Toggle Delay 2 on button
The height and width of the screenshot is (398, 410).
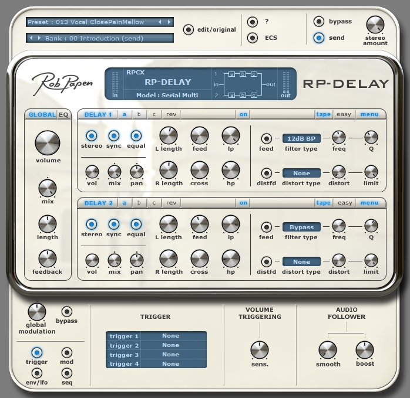point(243,203)
